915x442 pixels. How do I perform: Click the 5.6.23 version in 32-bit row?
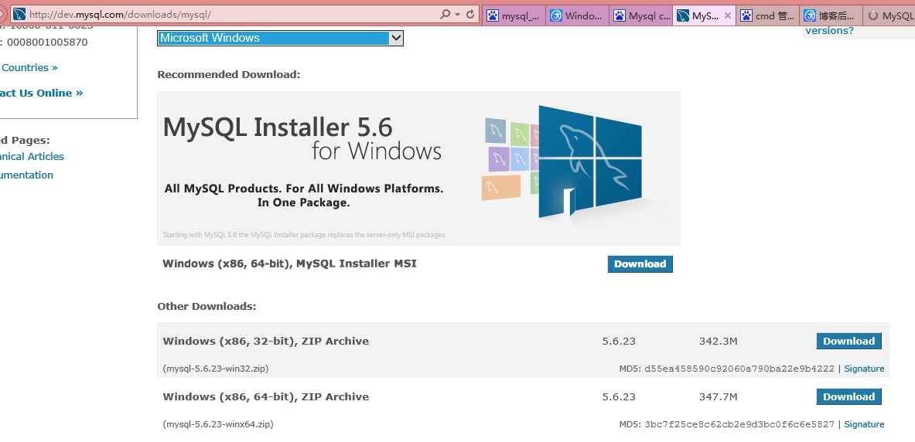click(x=619, y=341)
